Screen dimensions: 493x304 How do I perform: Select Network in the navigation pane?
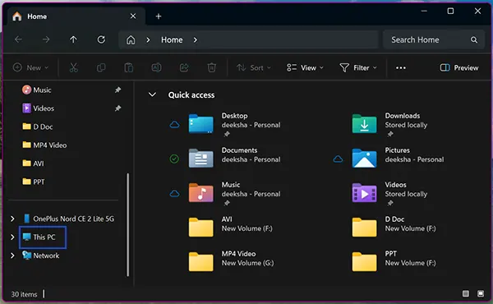pos(41,256)
